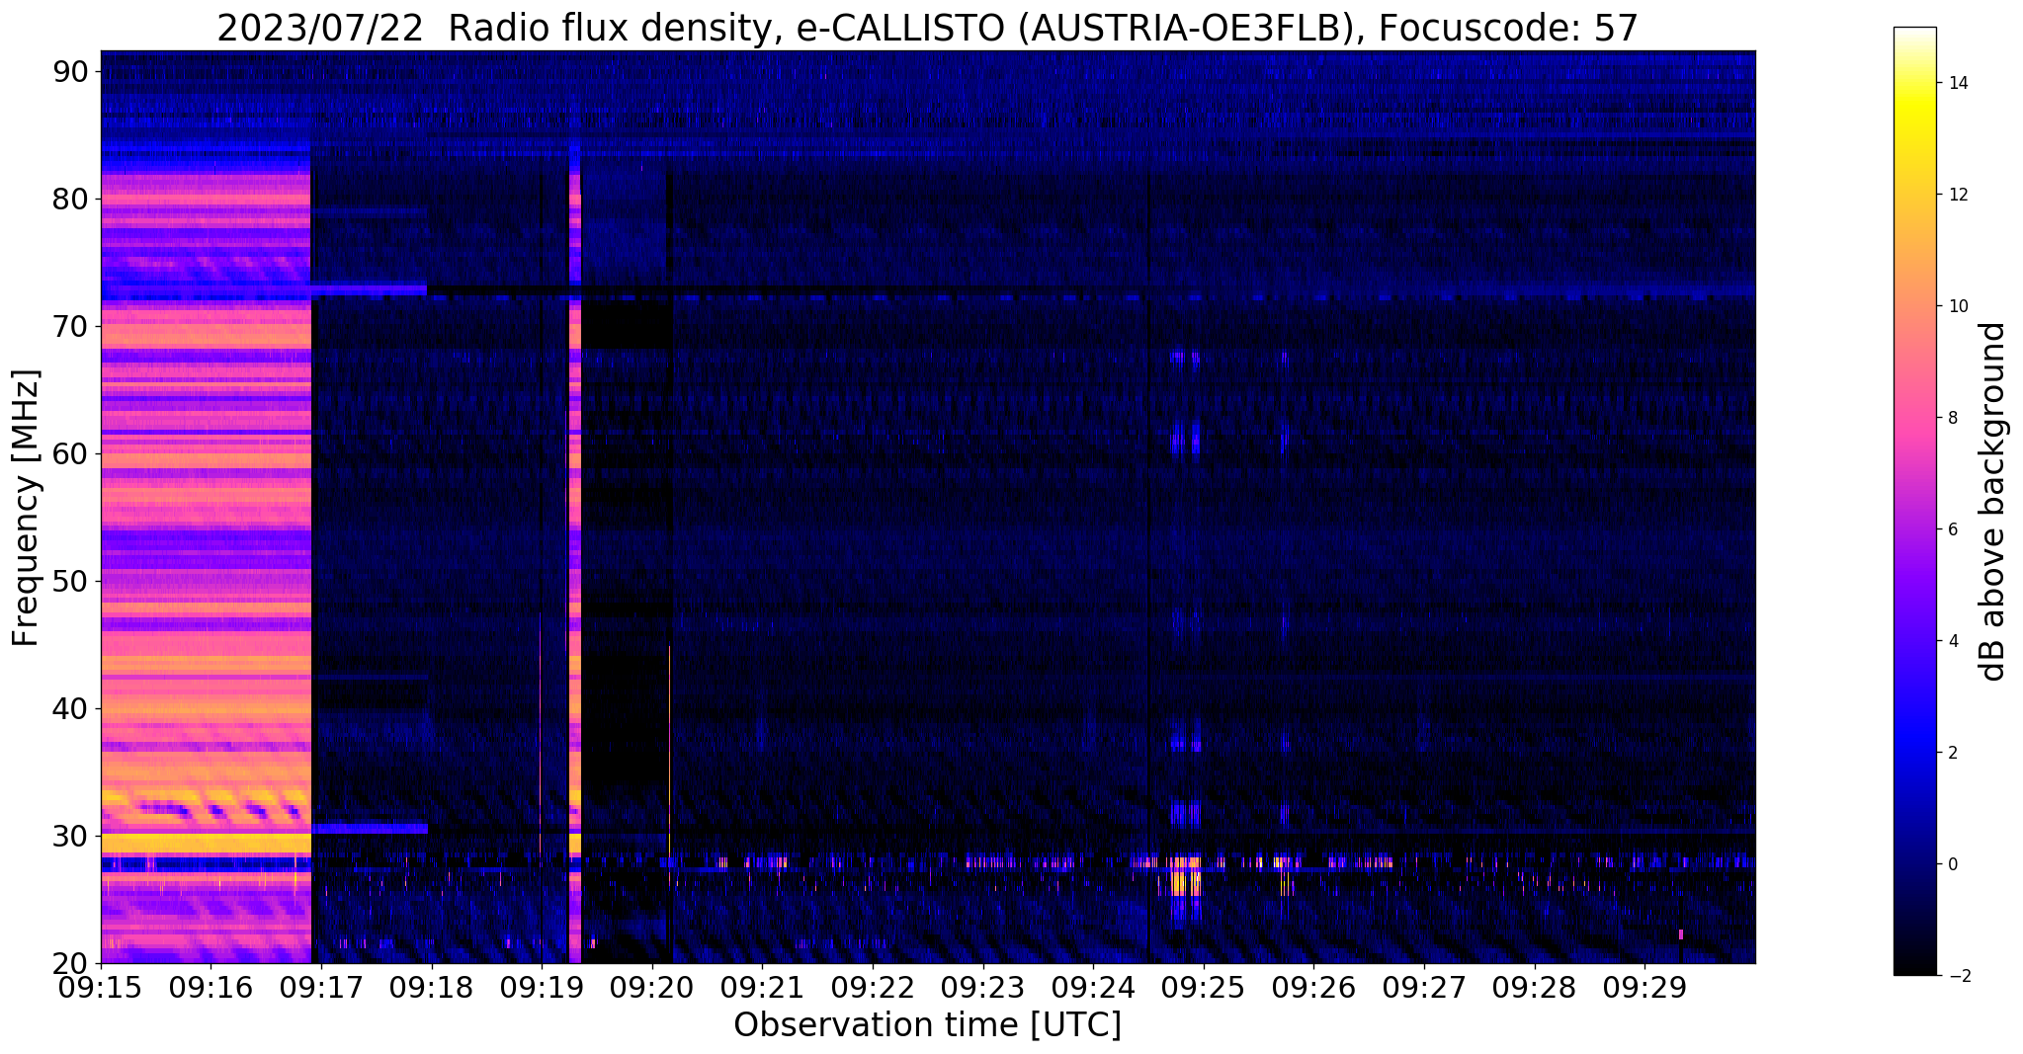
Task: Click the colorbar tick value 10
Action: [x=1957, y=306]
